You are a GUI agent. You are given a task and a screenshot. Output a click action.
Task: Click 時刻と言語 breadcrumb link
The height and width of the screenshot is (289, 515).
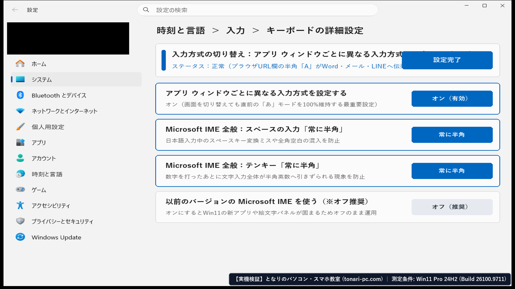coord(181,31)
